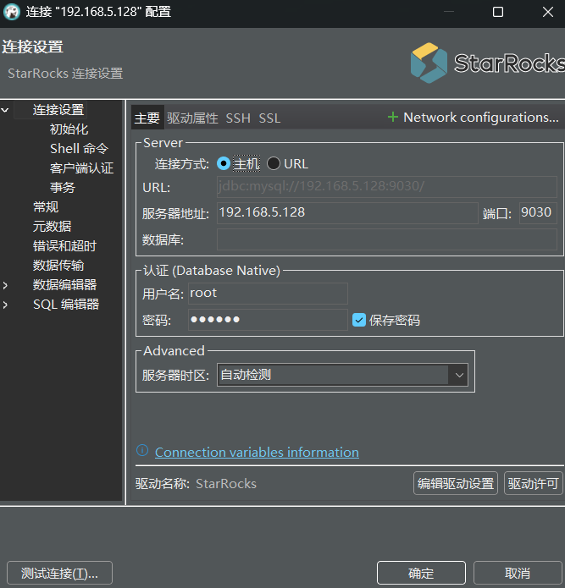The image size is (565, 588).
Task: Click the 用户名 field with root
Action: coord(268,294)
